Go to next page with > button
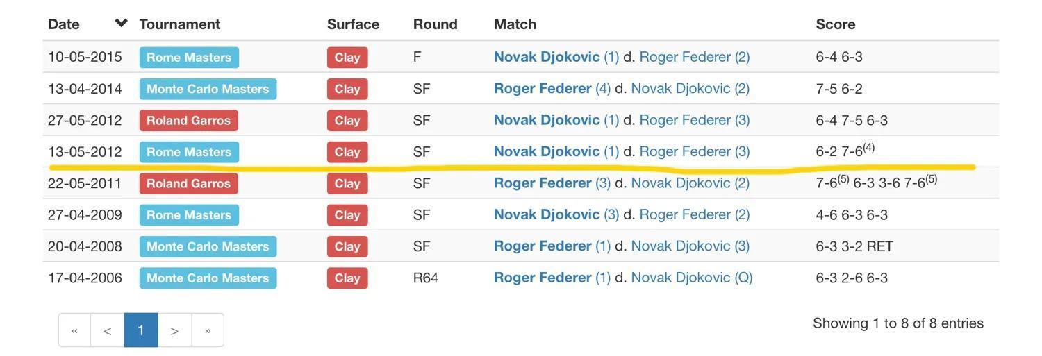 pos(174,330)
